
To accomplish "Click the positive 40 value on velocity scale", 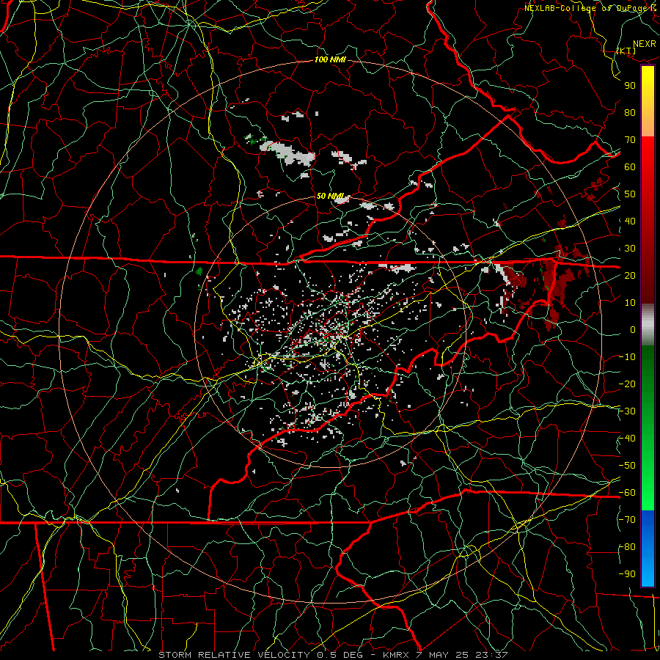I will click(x=630, y=221).
